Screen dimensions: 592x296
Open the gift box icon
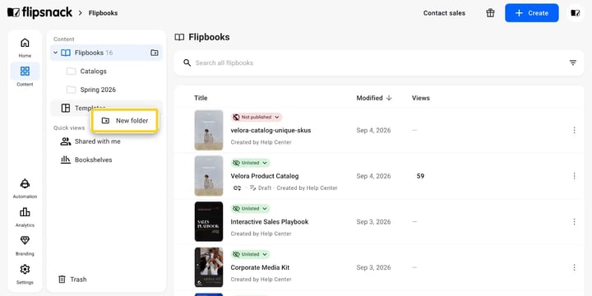pyautogui.click(x=490, y=13)
